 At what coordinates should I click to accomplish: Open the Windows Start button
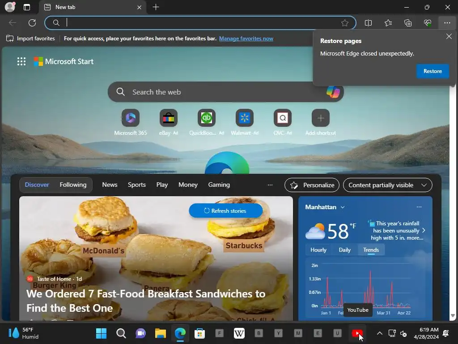[102, 333]
